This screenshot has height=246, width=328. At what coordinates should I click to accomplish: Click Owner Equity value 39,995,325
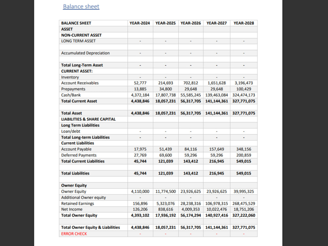[x=244, y=192]
